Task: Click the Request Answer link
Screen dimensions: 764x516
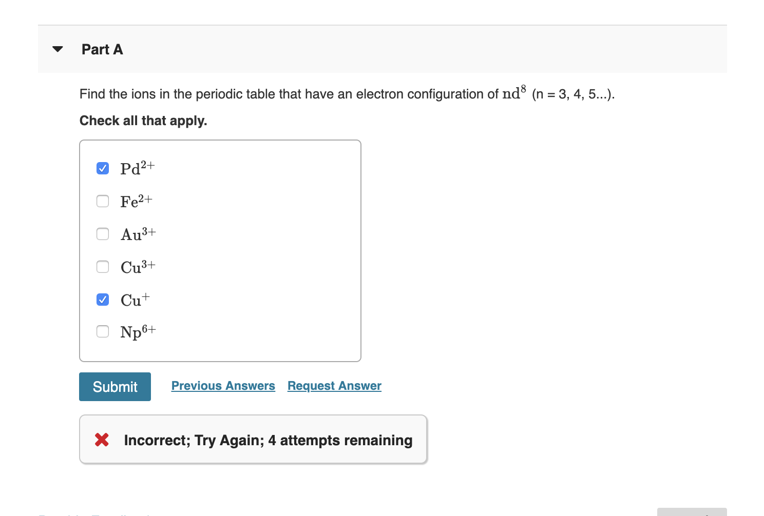Action: (x=334, y=386)
